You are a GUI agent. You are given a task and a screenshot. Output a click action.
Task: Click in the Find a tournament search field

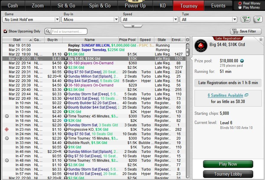69,32
